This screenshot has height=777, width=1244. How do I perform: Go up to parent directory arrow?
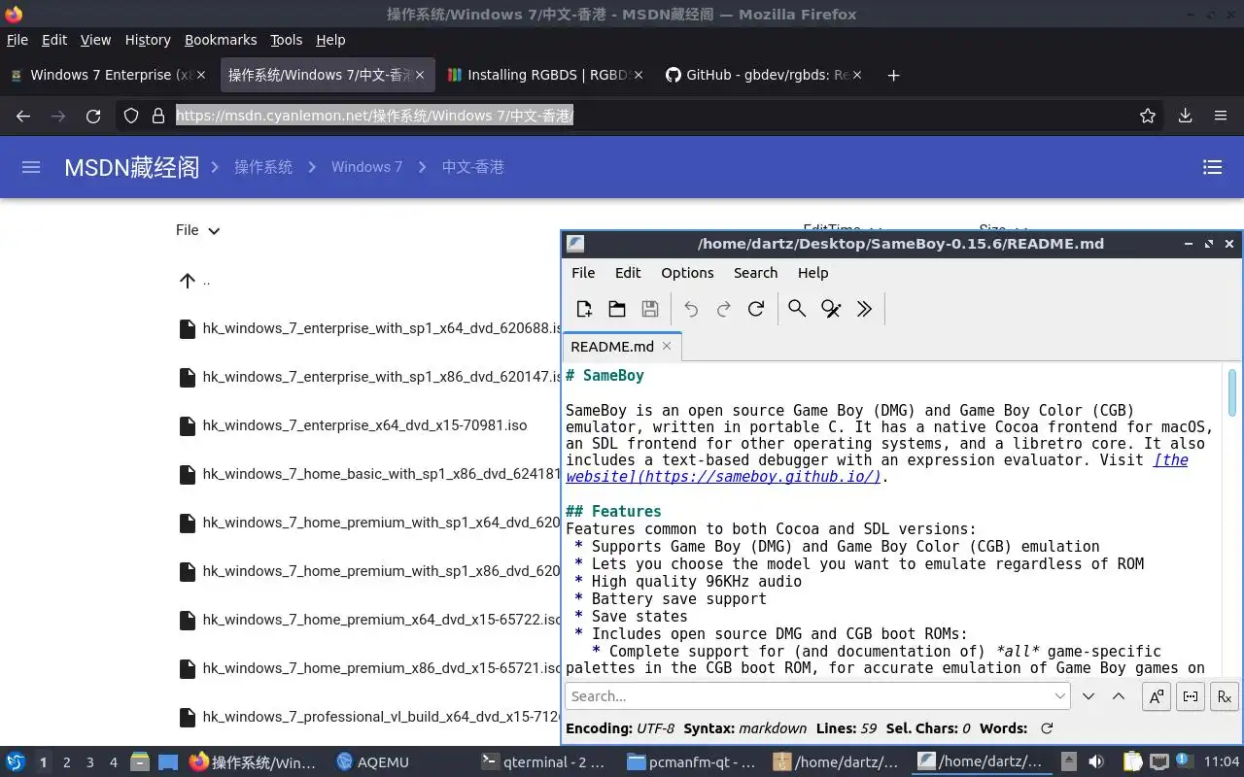click(188, 281)
